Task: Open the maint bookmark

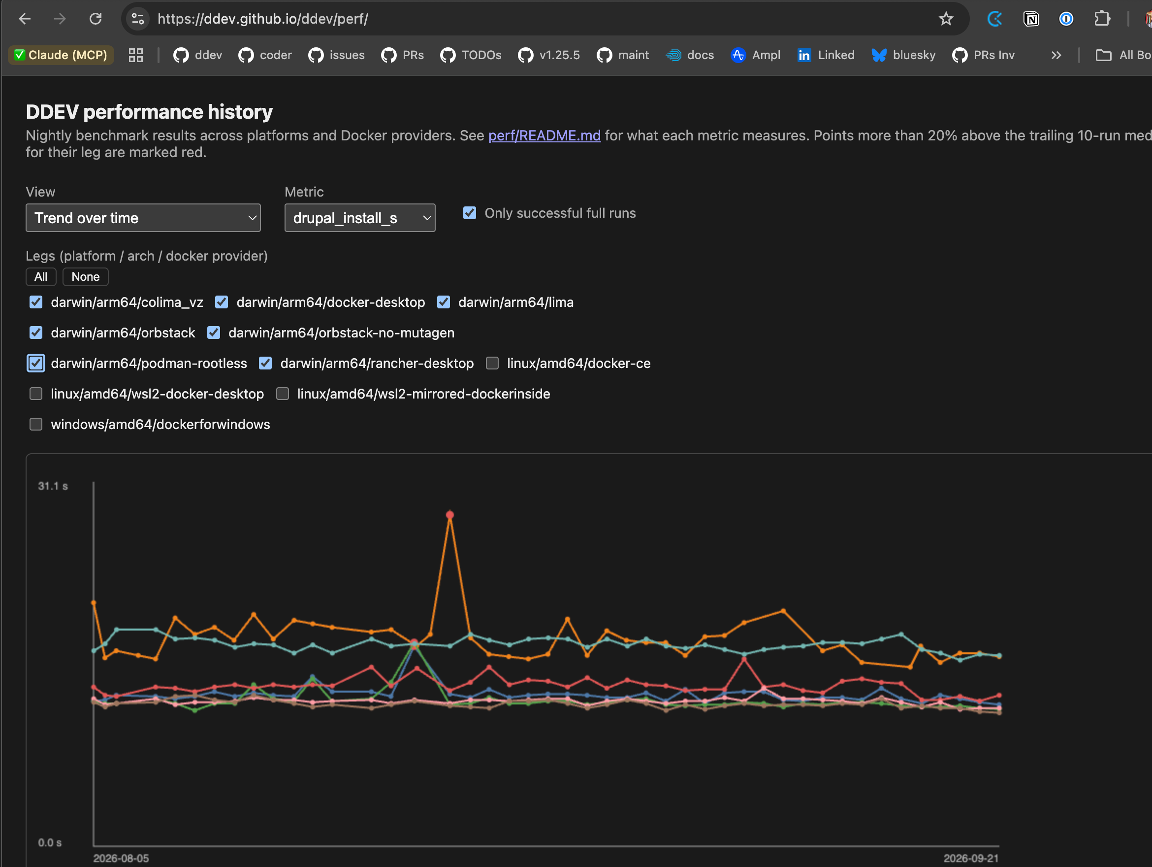Action: pyautogui.click(x=622, y=55)
